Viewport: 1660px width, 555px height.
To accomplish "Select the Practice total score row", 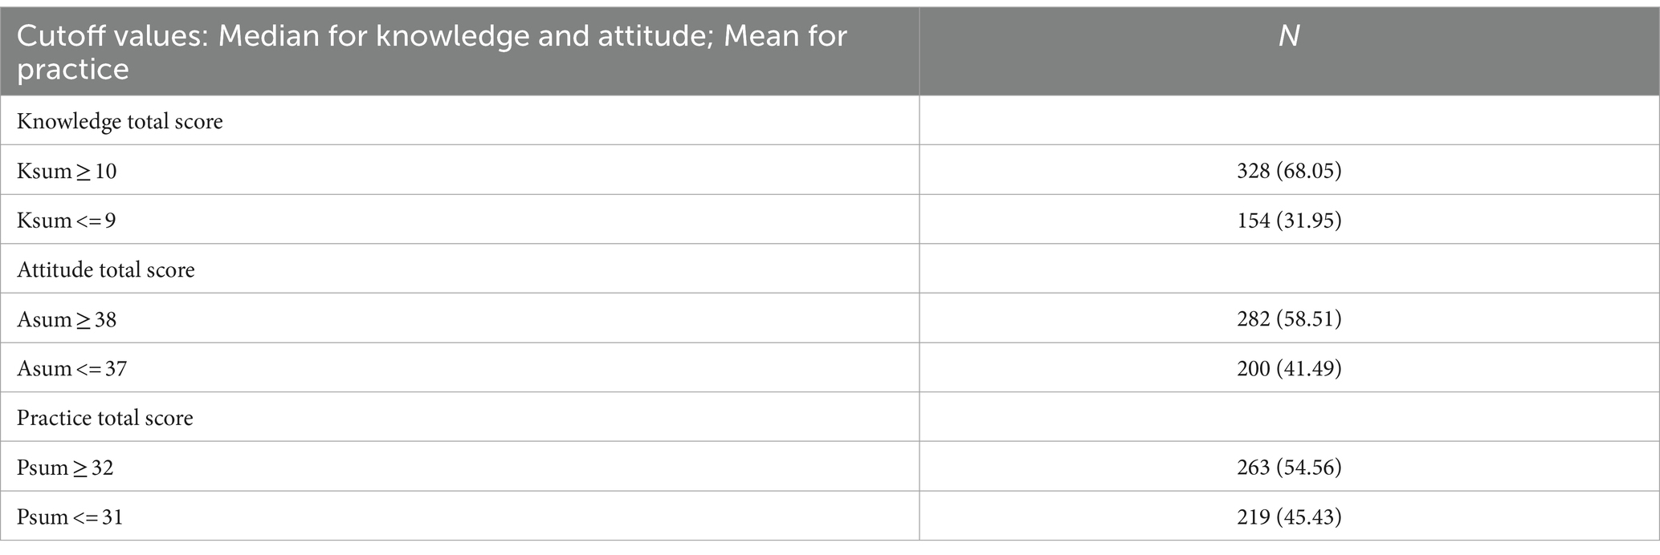I will [x=830, y=418].
